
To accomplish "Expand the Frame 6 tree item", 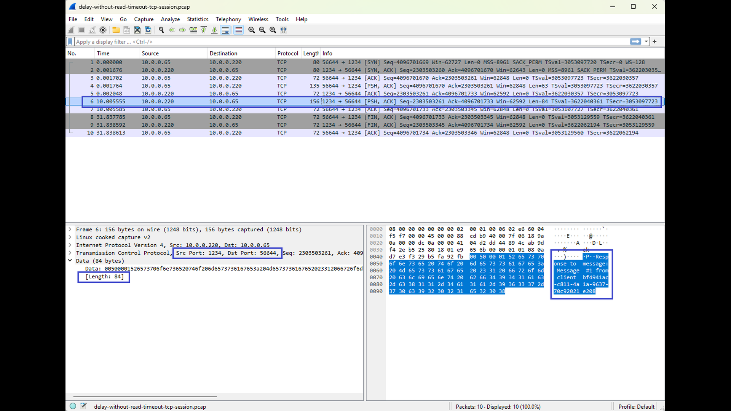I will [70, 229].
